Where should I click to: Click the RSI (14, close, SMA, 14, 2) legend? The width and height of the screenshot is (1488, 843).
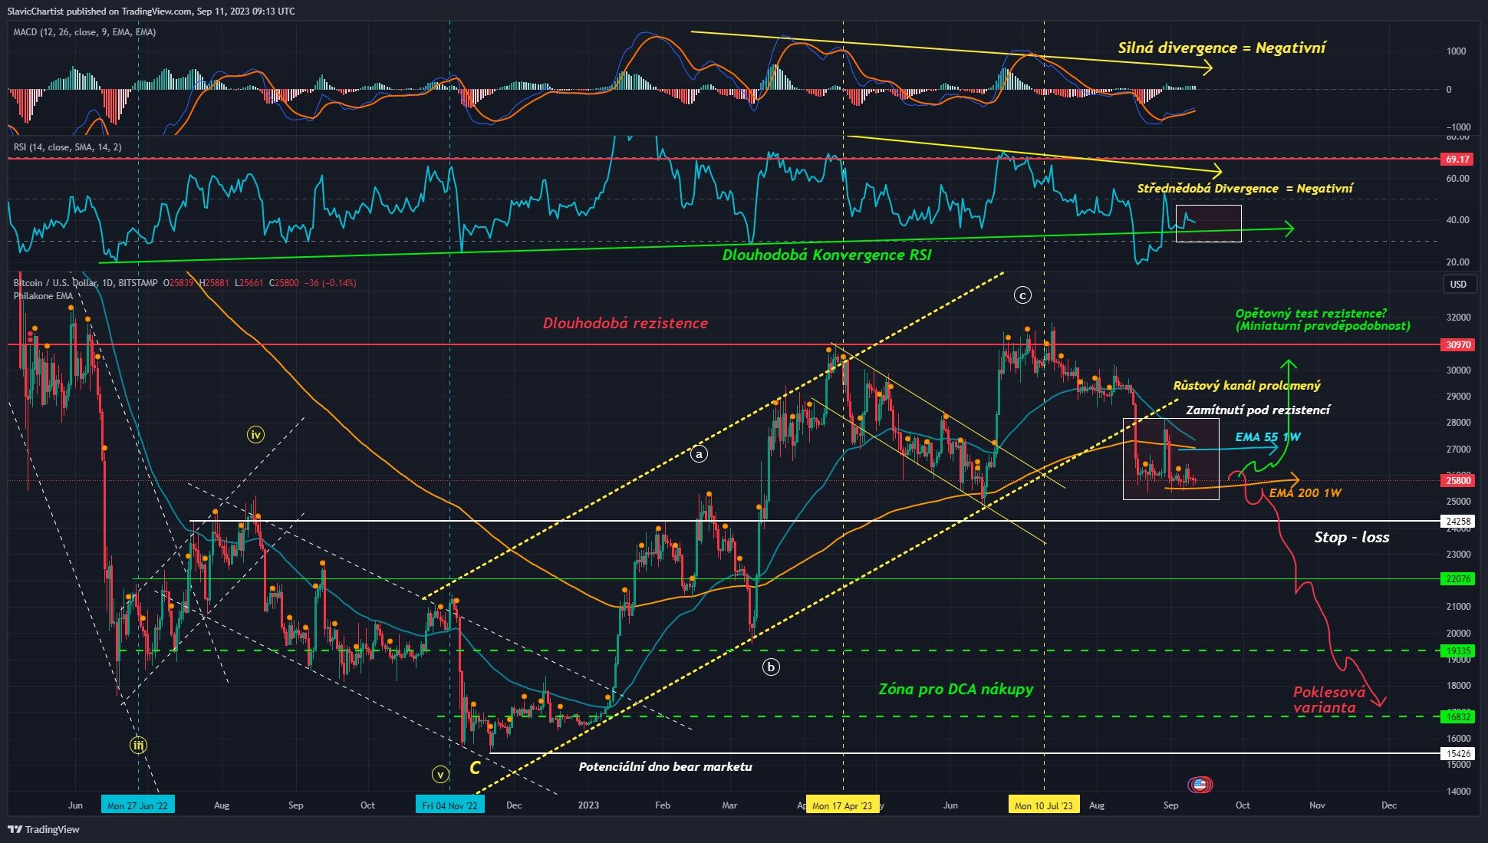pyautogui.click(x=67, y=147)
